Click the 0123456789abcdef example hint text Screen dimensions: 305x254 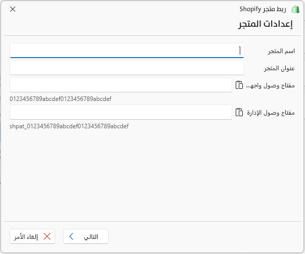click(x=61, y=99)
